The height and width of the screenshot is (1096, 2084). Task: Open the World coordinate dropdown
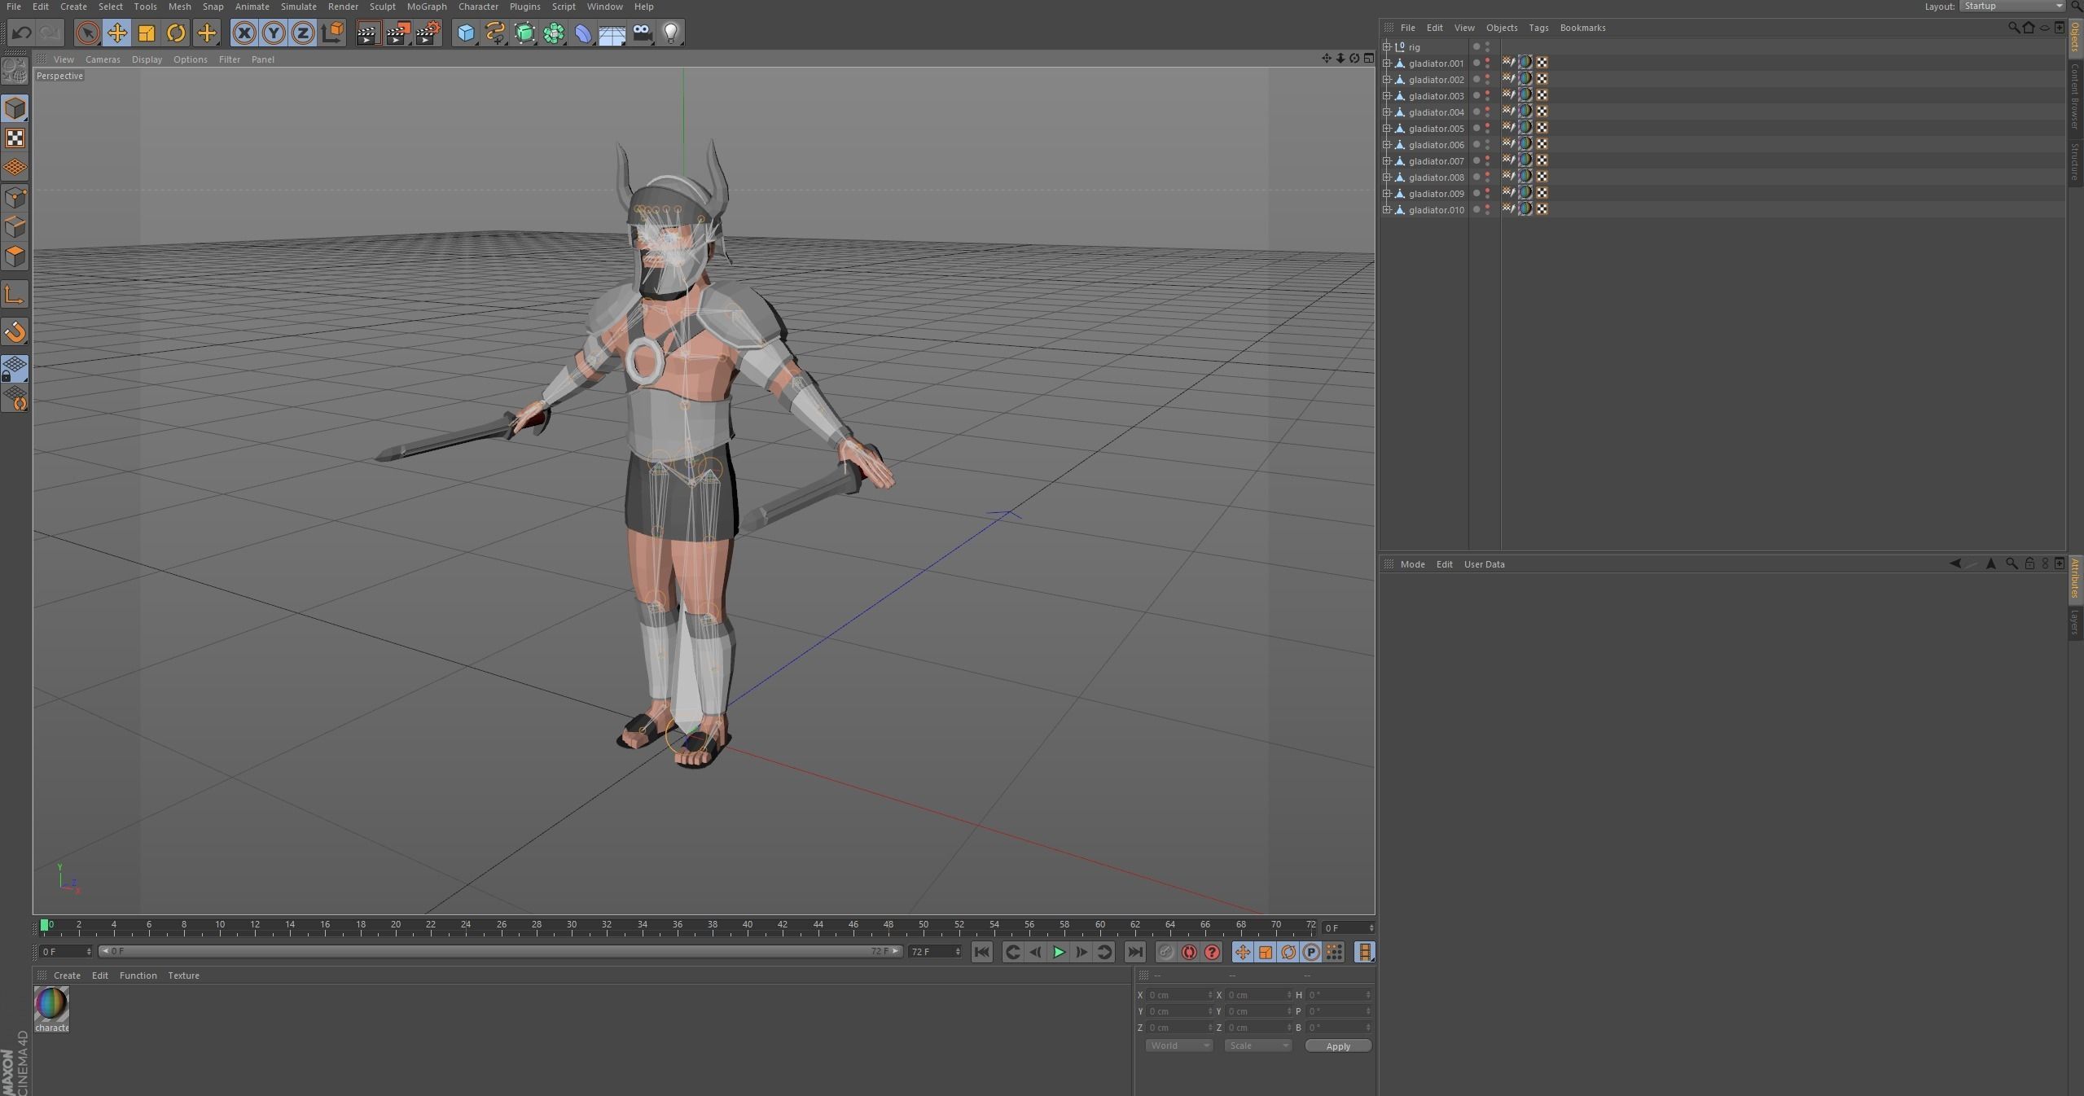tap(1179, 1046)
